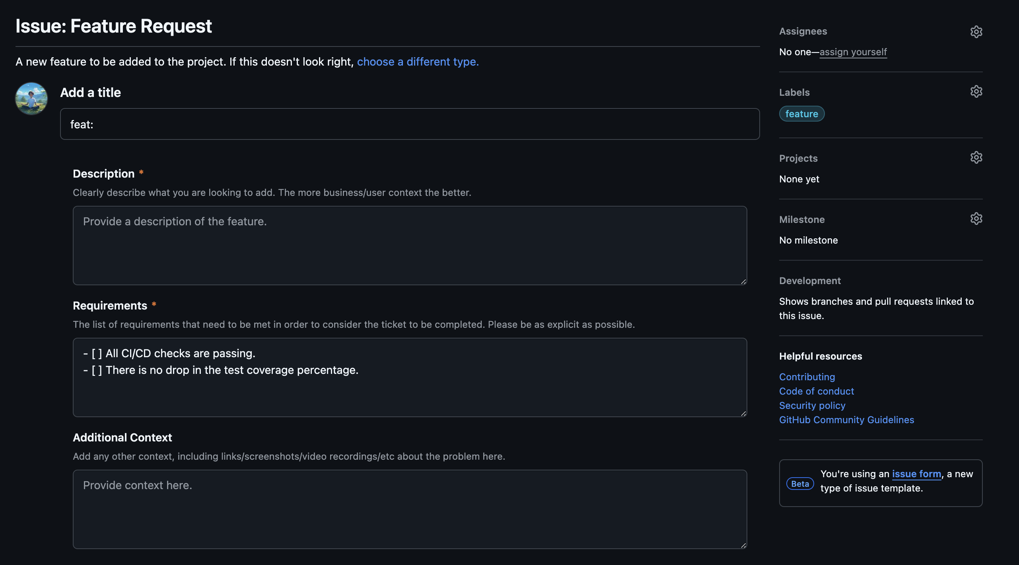Viewport: 1019px width, 565px height.
Task: Open the Code of conduct link
Action: (x=816, y=391)
